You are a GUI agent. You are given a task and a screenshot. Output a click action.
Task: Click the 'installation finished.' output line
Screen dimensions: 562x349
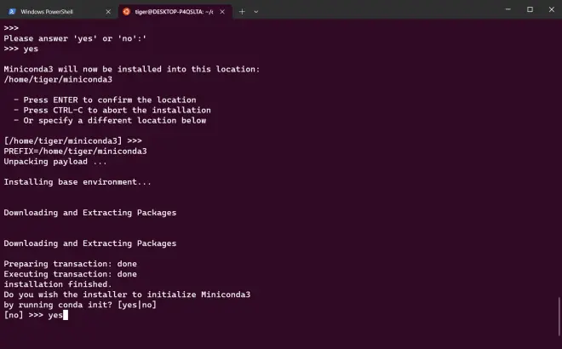[58, 284]
